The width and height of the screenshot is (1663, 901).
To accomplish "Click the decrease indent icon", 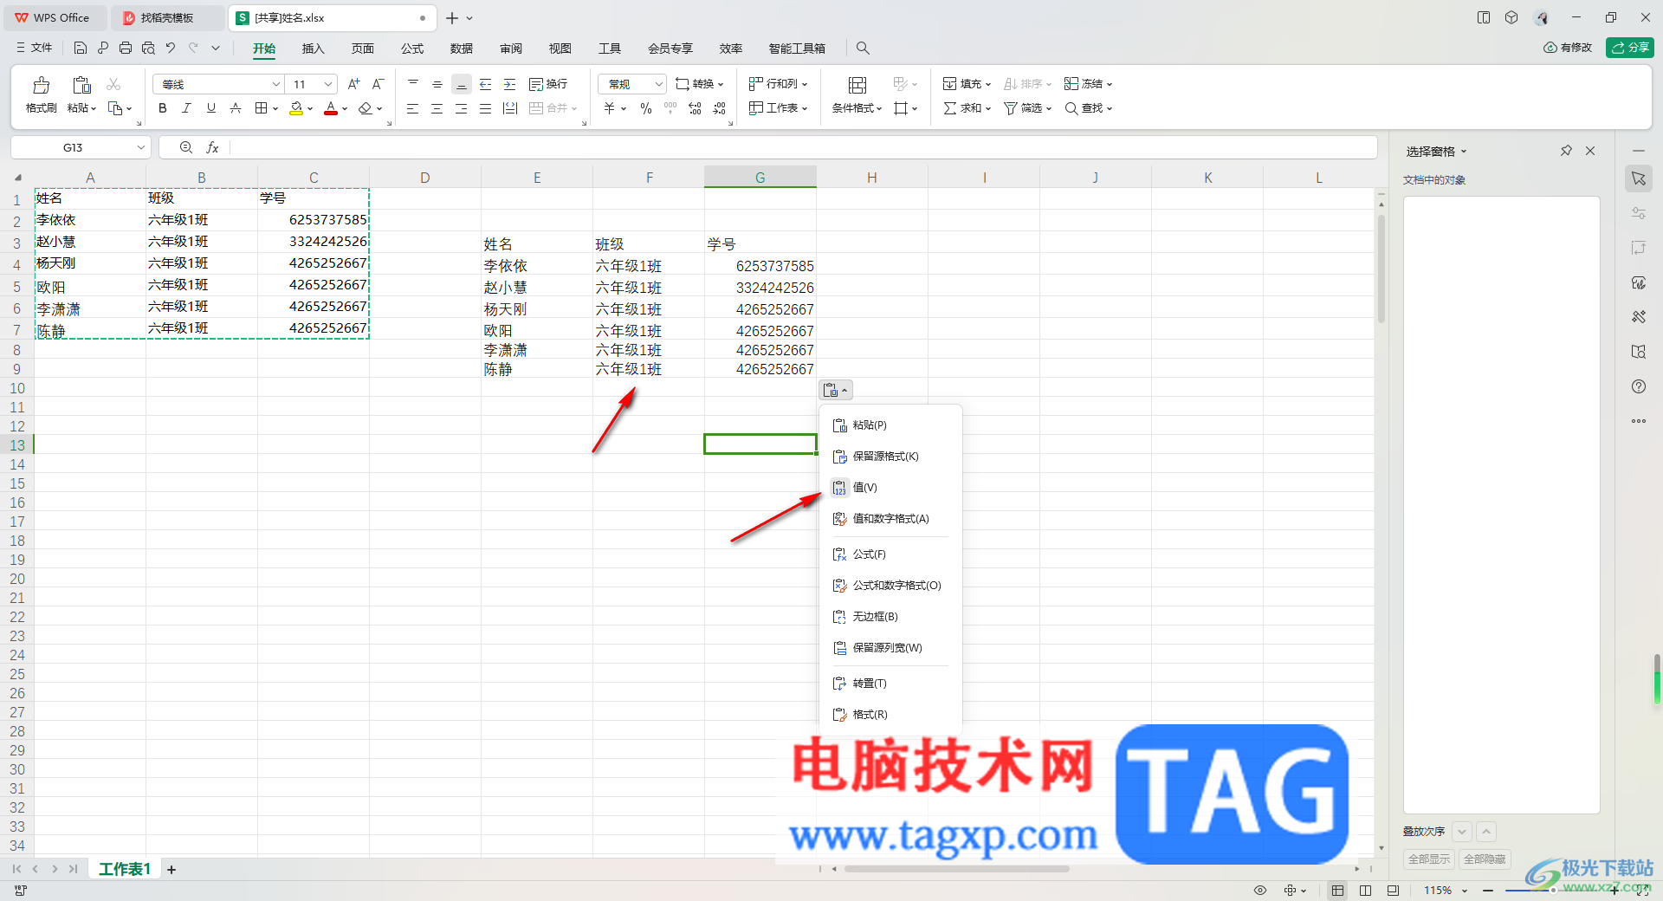I will 486,84.
